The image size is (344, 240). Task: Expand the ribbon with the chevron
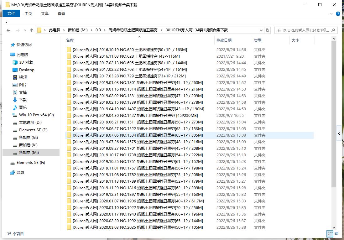[331, 14]
